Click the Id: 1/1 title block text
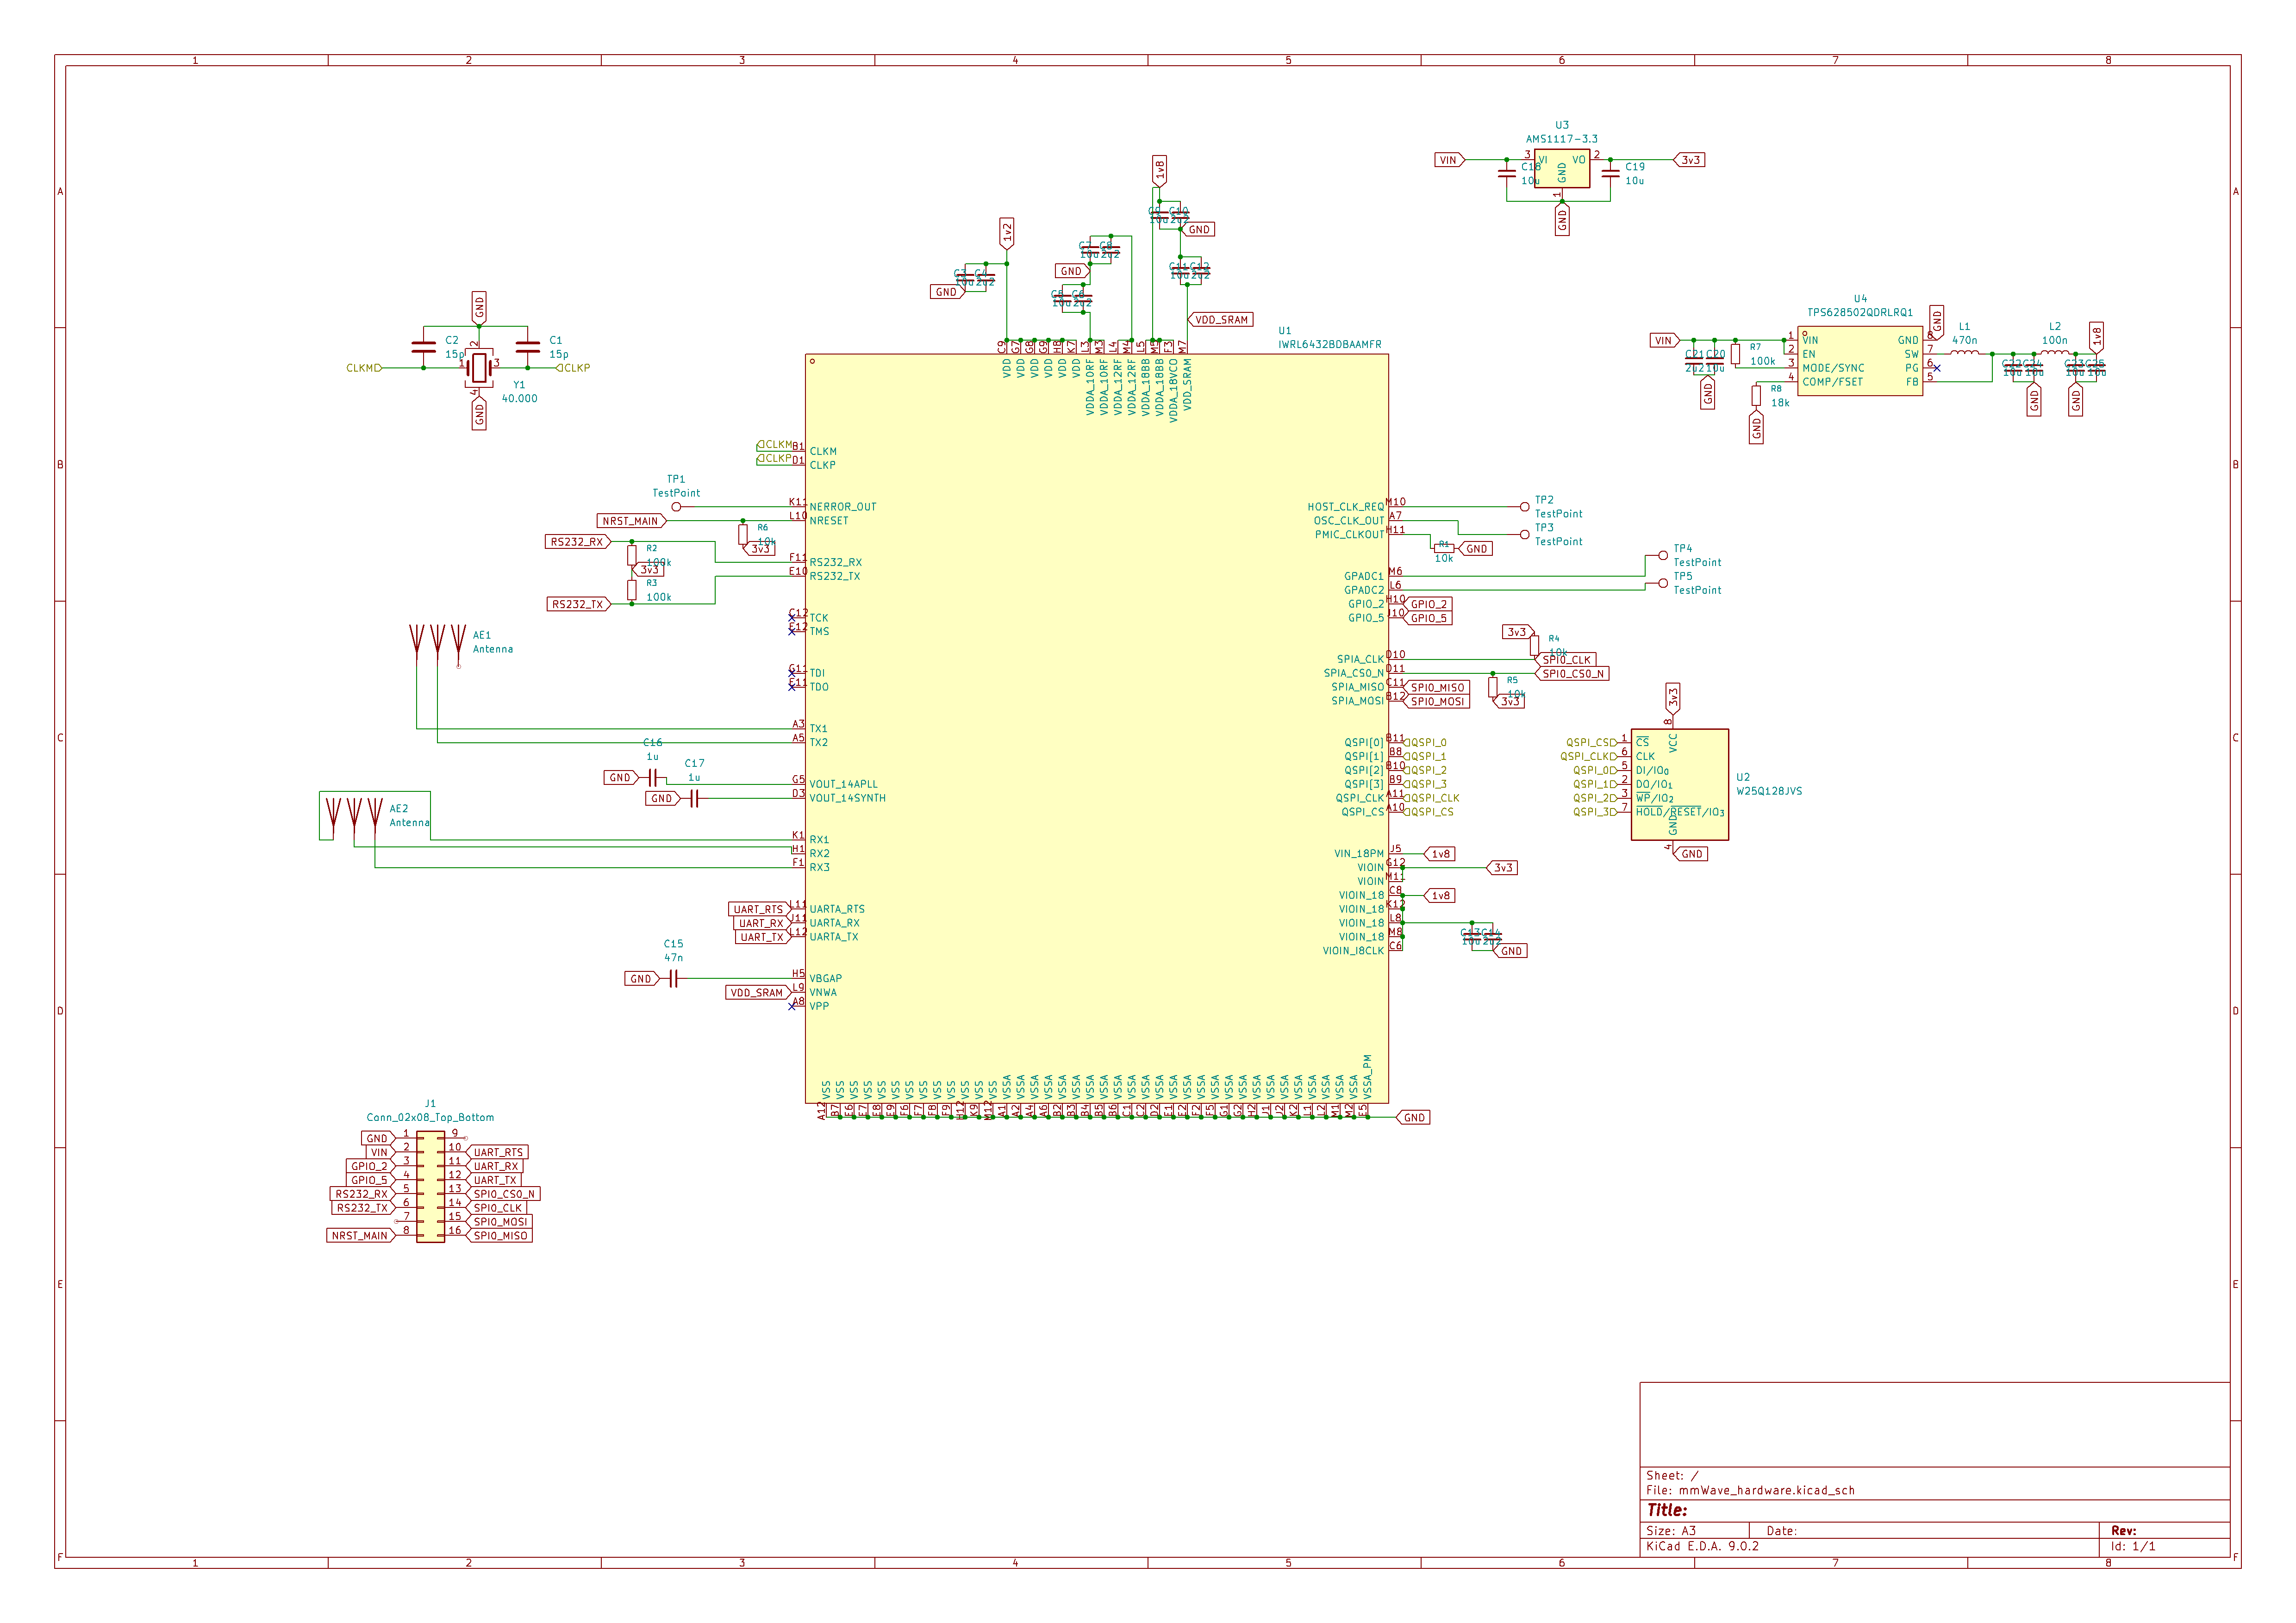2296x1623 pixels. pos(2133,1546)
